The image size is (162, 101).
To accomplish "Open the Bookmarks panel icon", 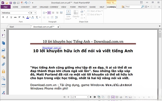I will (x=4, y=36).
